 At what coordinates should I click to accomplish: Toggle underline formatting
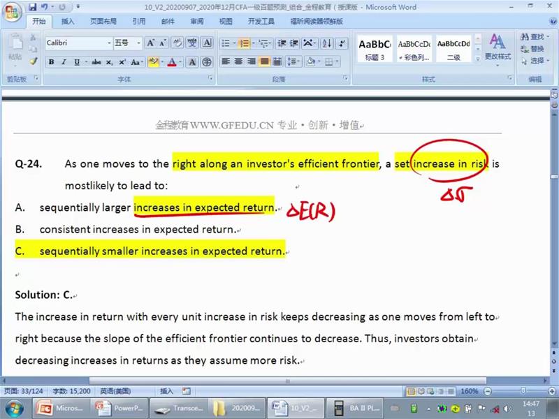[76, 62]
